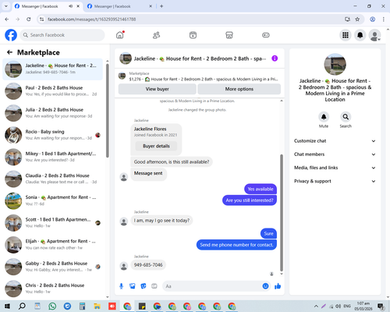Open conversation info purple icon
This screenshot has height=312, width=390.
(275, 58)
